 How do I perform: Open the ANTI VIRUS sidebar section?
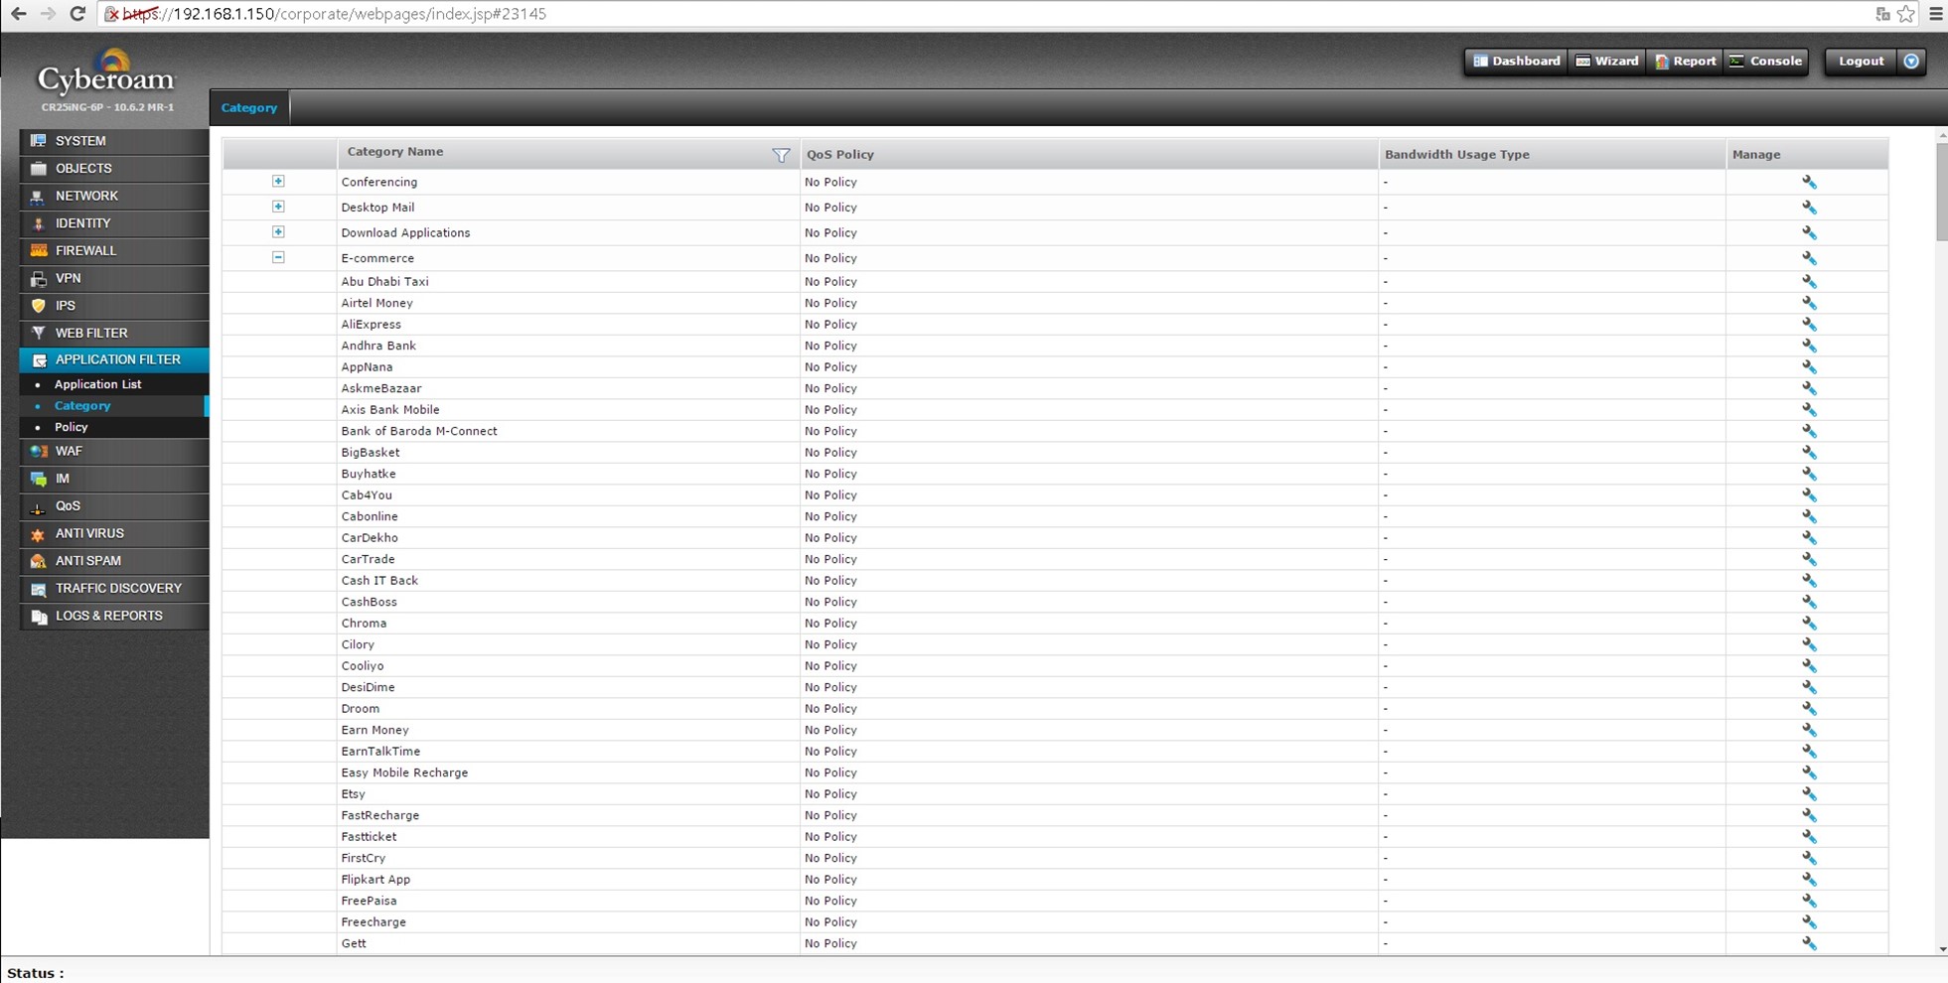click(114, 533)
